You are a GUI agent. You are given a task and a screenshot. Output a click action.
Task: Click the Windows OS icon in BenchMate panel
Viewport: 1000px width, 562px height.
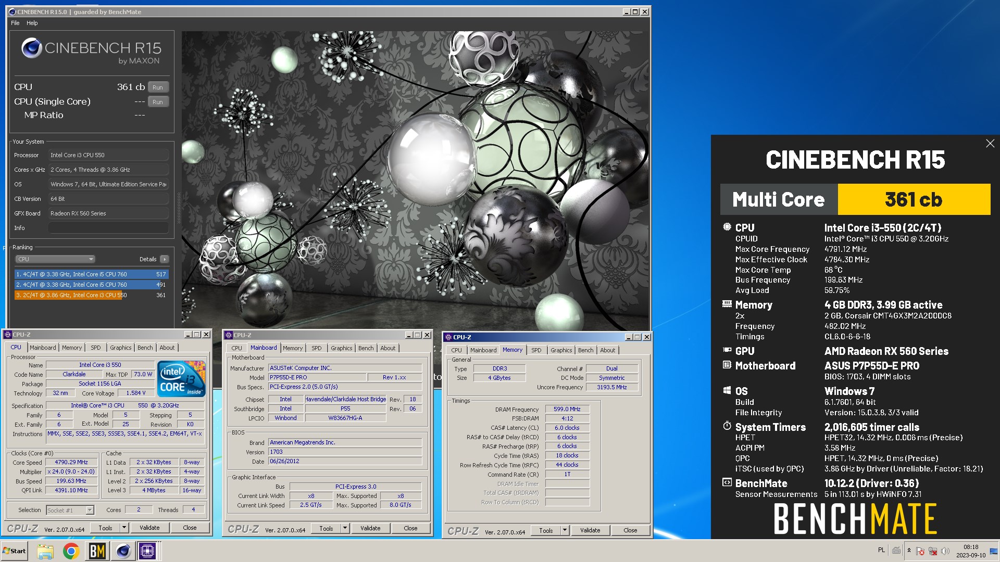click(727, 390)
